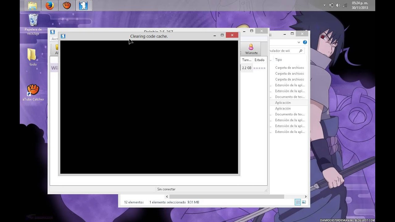Screen dimensions: 395x222
Task: Click the Explorer horizontal scrollbar thumb
Action: pyautogui.click(x=227, y=196)
